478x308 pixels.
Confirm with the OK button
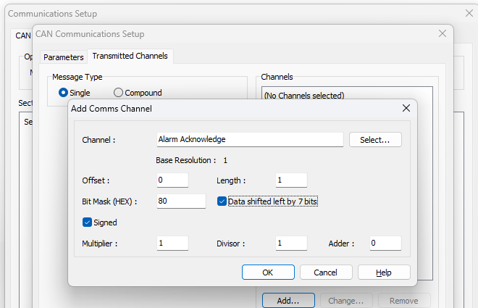[x=268, y=272]
